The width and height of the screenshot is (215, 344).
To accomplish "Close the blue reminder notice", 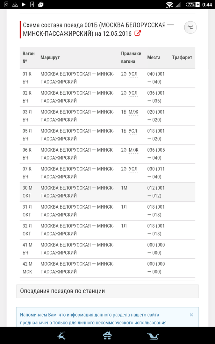I will click(x=191, y=315).
